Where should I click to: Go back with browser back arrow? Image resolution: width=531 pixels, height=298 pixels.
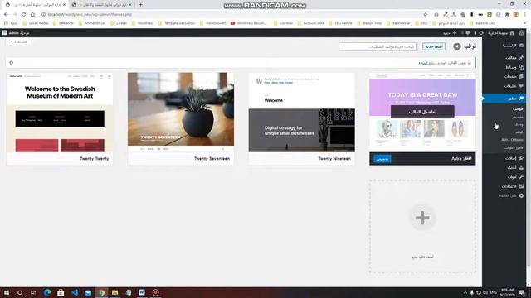point(6,15)
